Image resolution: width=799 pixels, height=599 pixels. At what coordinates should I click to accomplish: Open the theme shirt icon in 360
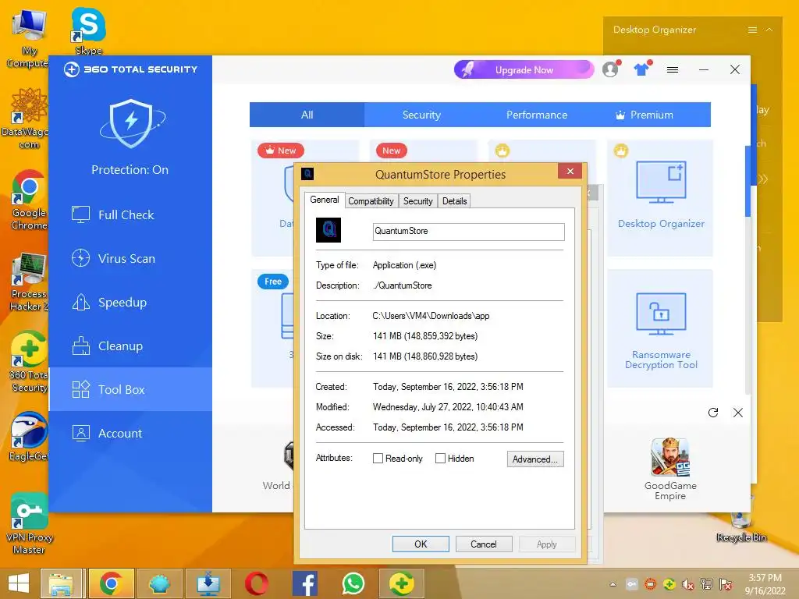[x=642, y=69]
